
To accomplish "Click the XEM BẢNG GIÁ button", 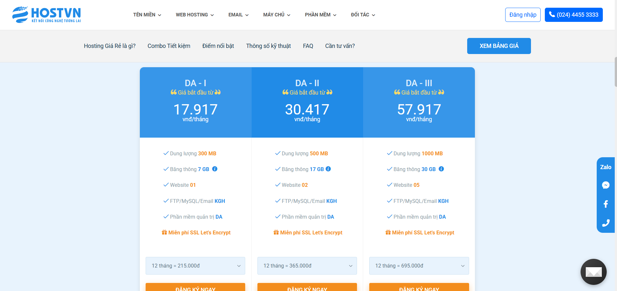I will tap(499, 46).
